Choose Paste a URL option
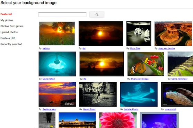The width and height of the screenshot is (193, 128). [x=8, y=38]
